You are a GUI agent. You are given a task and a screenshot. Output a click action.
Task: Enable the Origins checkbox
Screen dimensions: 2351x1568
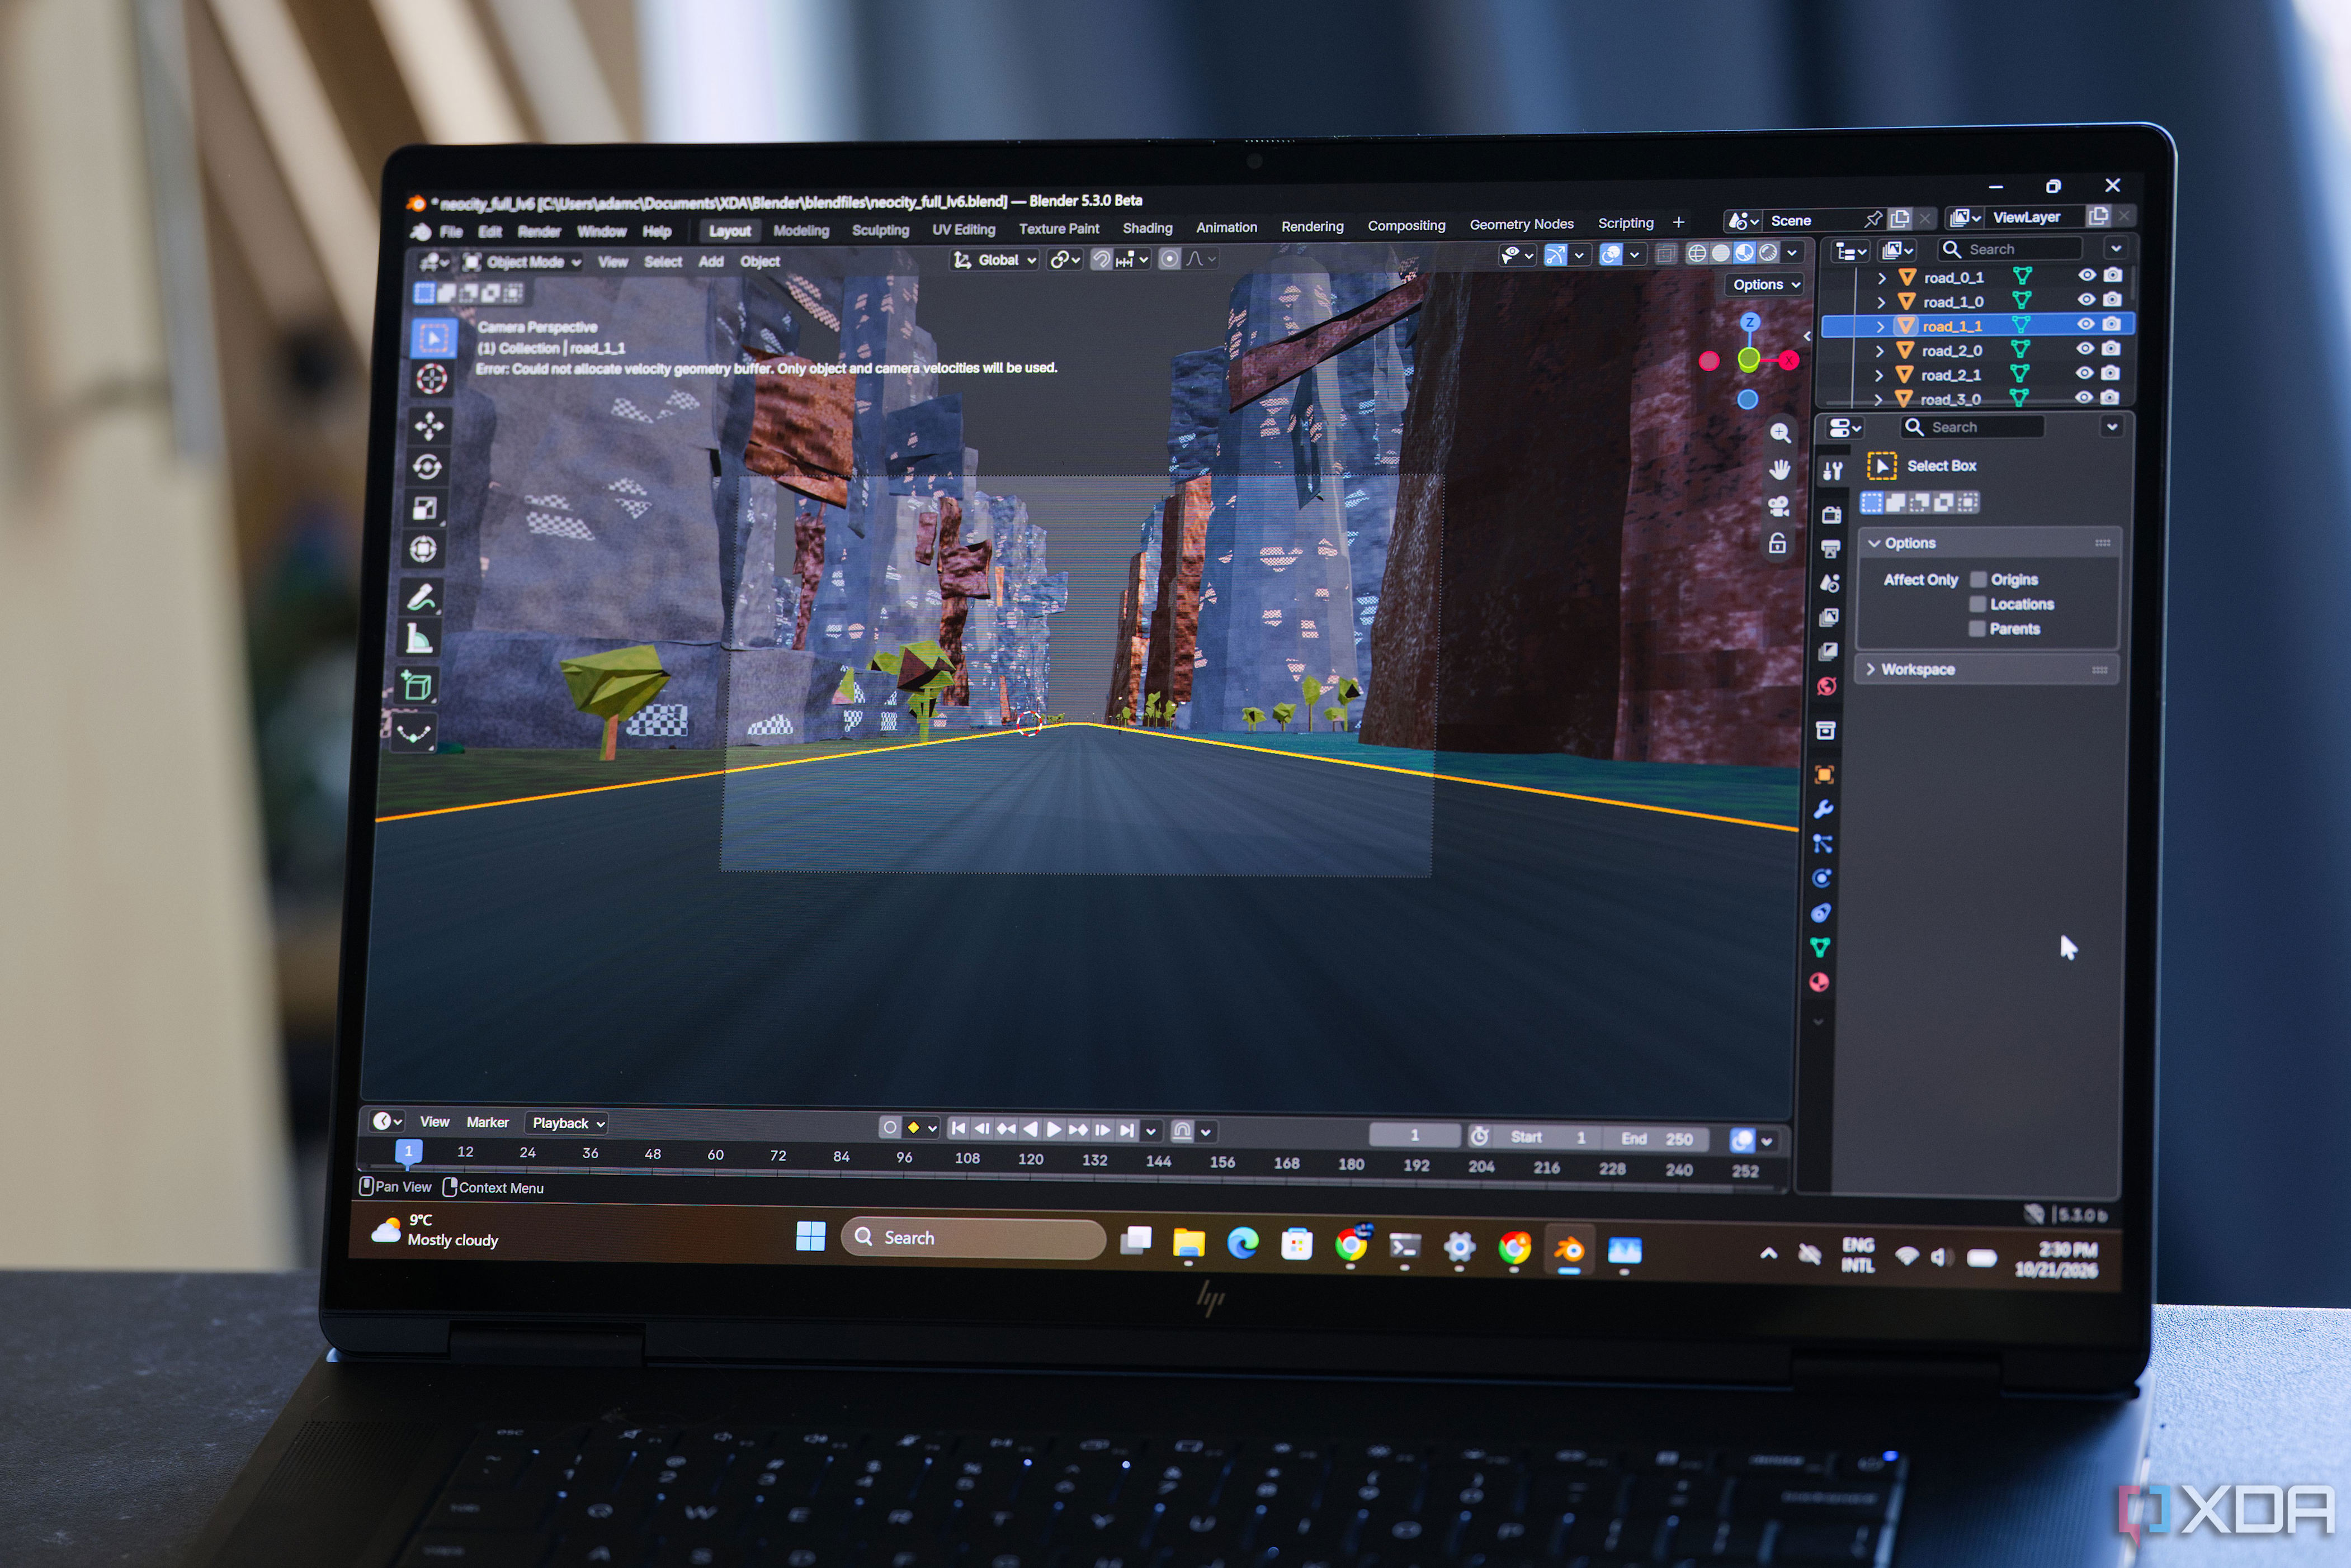point(1978,579)
